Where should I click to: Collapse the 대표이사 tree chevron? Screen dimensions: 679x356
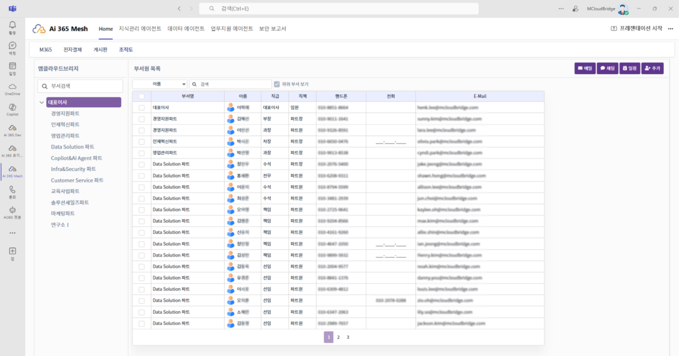(42, 102)
